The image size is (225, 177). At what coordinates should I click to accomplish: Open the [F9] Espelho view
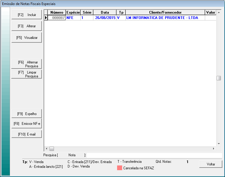click(27, 114)
